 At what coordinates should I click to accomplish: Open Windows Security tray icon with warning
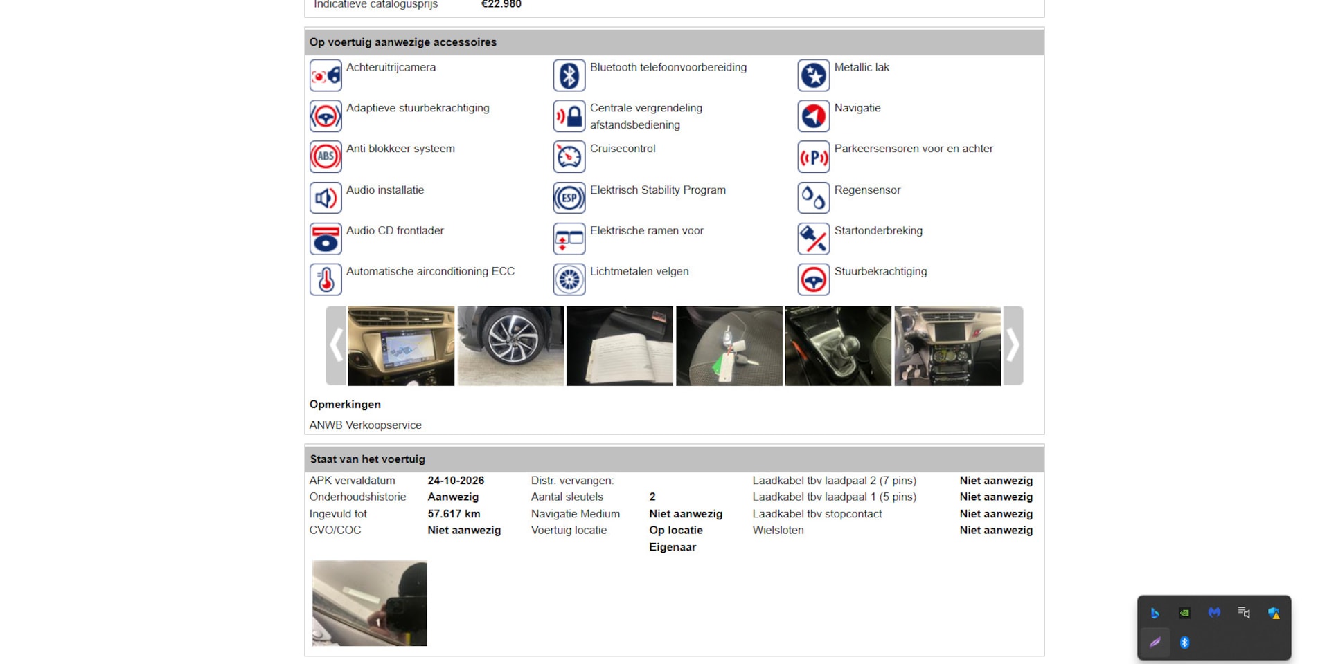[x=1273, y=613]
